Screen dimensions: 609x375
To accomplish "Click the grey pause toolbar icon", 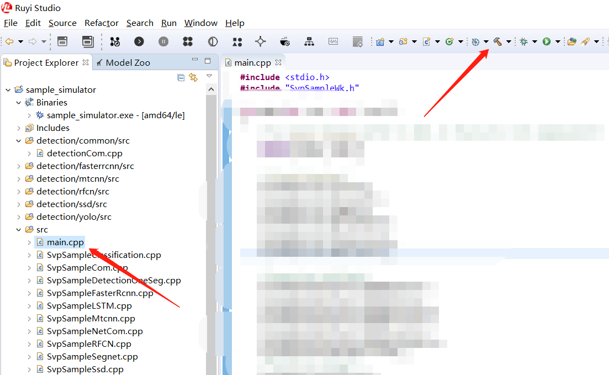I will click(163, 41).
